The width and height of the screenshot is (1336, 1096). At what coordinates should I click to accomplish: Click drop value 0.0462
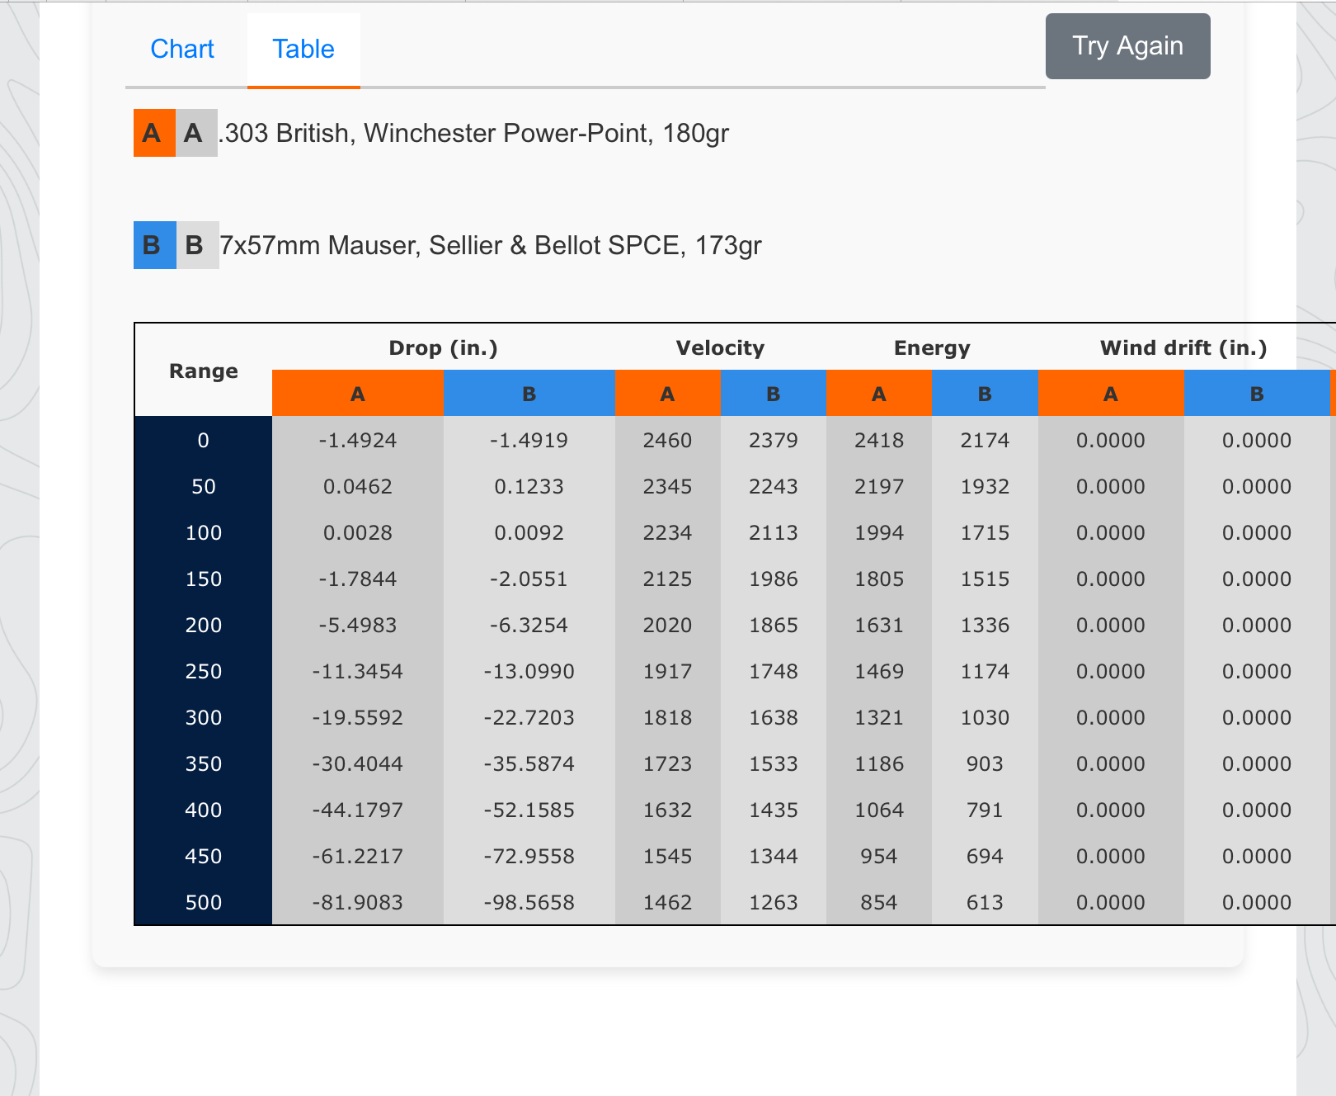pos(358,486)
